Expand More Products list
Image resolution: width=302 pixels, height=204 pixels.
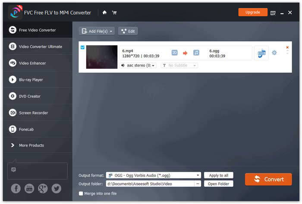38,145
